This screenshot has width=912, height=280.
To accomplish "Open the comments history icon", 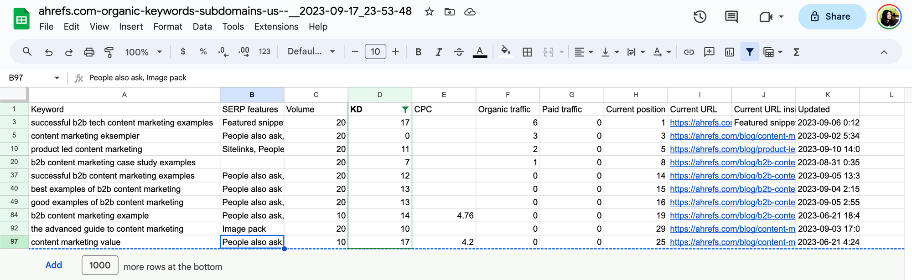I will pyautogui.click(x=731, y=17).
